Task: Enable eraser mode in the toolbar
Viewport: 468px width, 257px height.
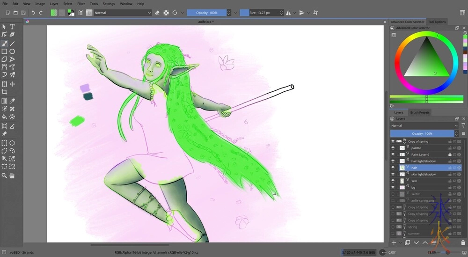Action: tap(157, 13)
